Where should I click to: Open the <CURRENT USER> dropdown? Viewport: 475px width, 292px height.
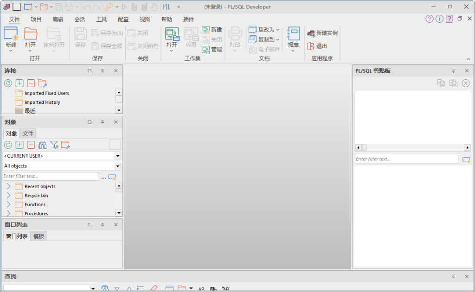[117, 156]
